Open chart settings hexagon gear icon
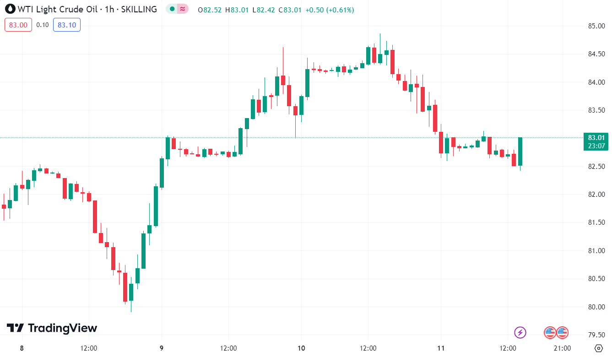Viewport: 612px width, 357px height. coord(598,348)
